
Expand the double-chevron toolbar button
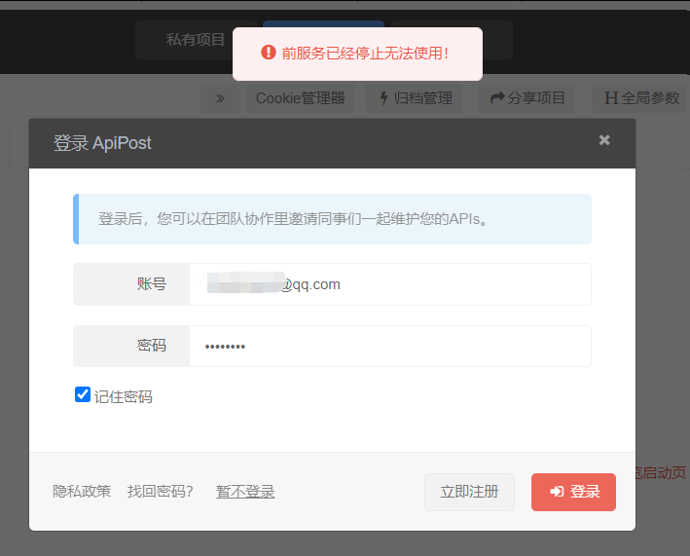click(220, 98)
